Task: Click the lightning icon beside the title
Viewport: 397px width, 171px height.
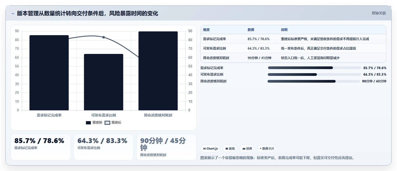Action: point(13,13)
